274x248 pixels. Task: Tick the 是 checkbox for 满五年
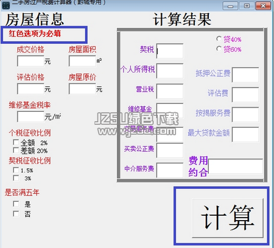(16, 204)
